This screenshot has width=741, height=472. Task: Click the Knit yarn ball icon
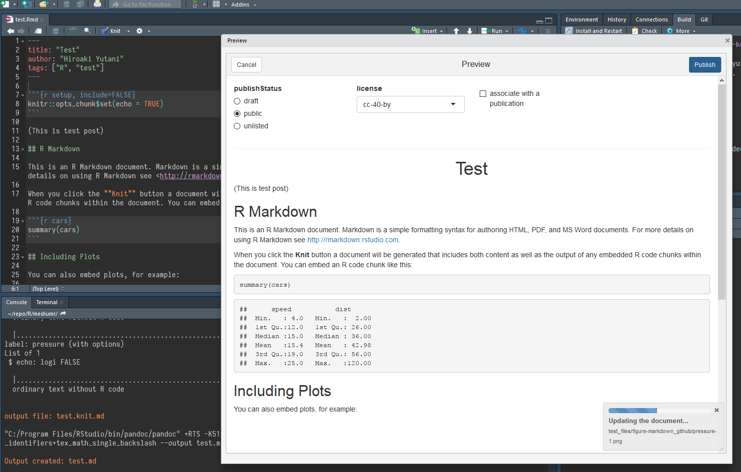(x=104, y=31)
